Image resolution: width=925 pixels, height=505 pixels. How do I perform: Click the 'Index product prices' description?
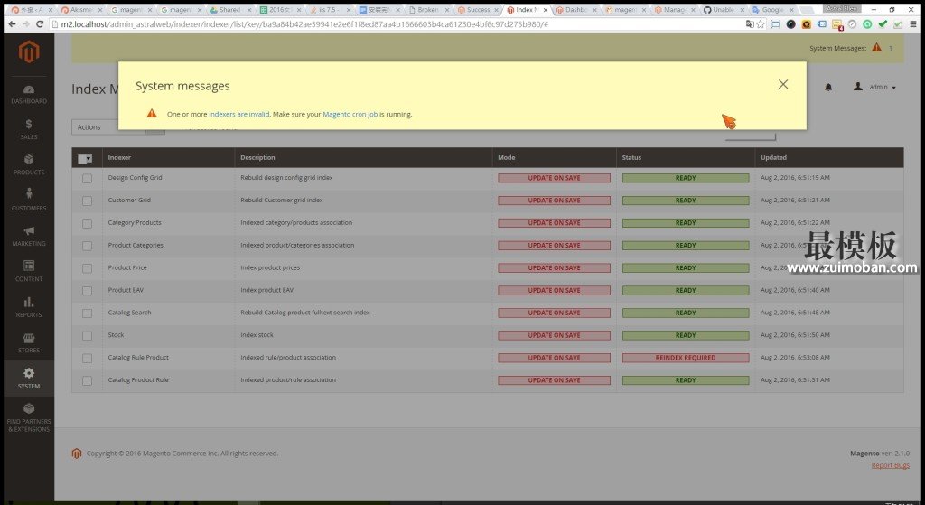[270, 267]
